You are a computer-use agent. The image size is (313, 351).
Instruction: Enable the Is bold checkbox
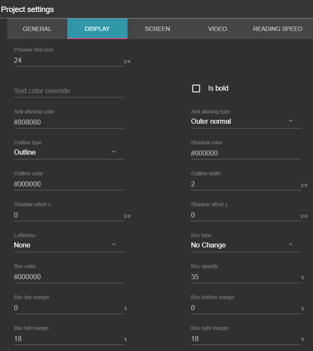[x=196, y=89]
